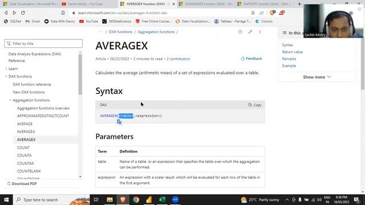365x205 pixels.
Task: Open a new browser tab with plus
Action: point(299,4)
